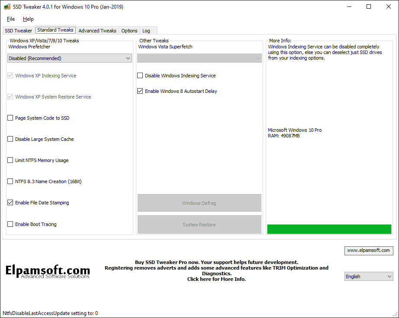Expand the Windows Prefetcher dropdown
This screenshot has width=399, height=318.
click(x=70, y=58)
